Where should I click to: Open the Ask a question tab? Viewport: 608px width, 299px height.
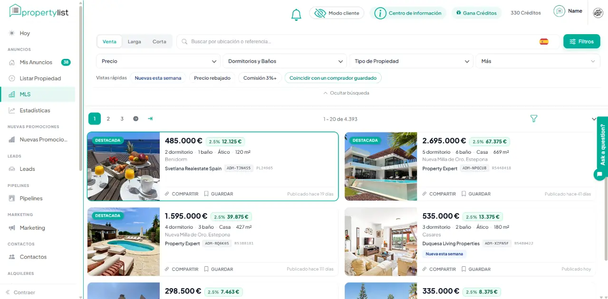click(603, 145)
